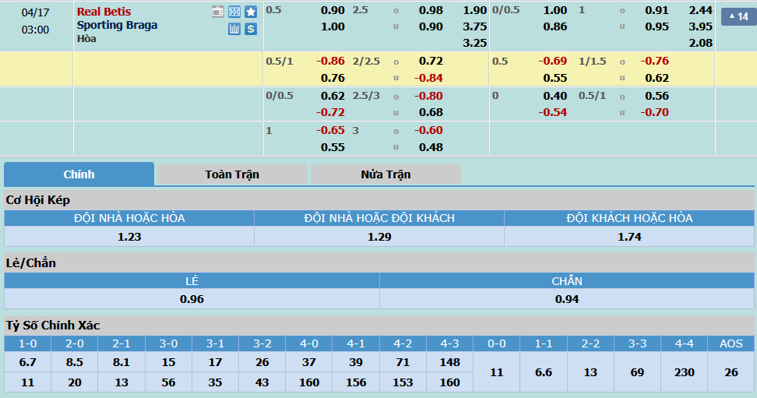Choose the Lẻ (odd) odds 0.96
The image size is (757, 398).
(192, 299)
